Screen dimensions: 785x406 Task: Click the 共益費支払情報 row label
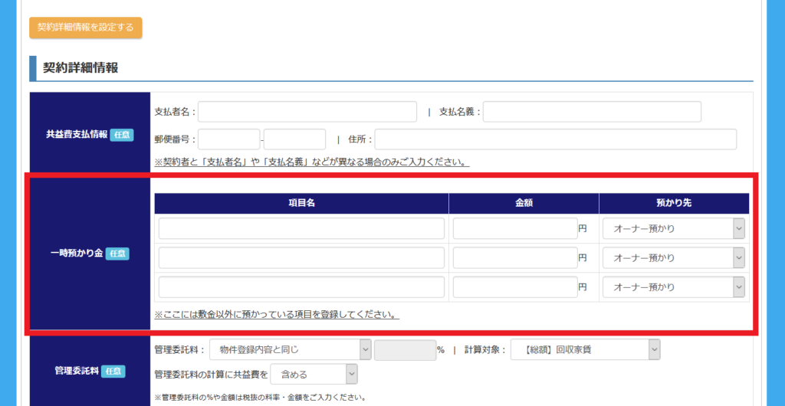77,135
